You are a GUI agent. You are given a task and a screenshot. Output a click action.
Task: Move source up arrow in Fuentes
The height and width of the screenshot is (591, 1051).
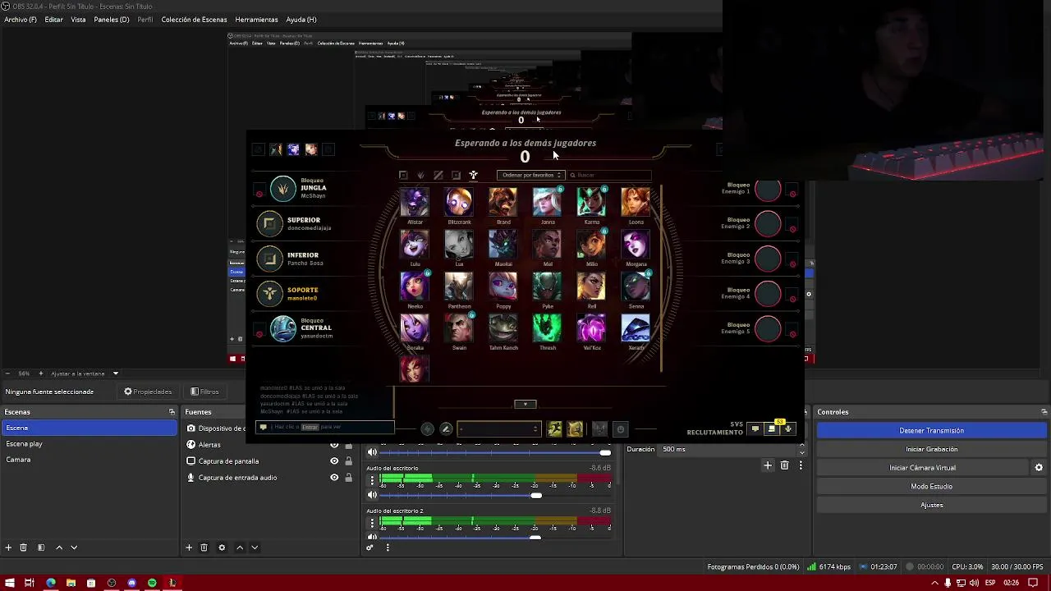pyautogui.click(x=240, y=547)
